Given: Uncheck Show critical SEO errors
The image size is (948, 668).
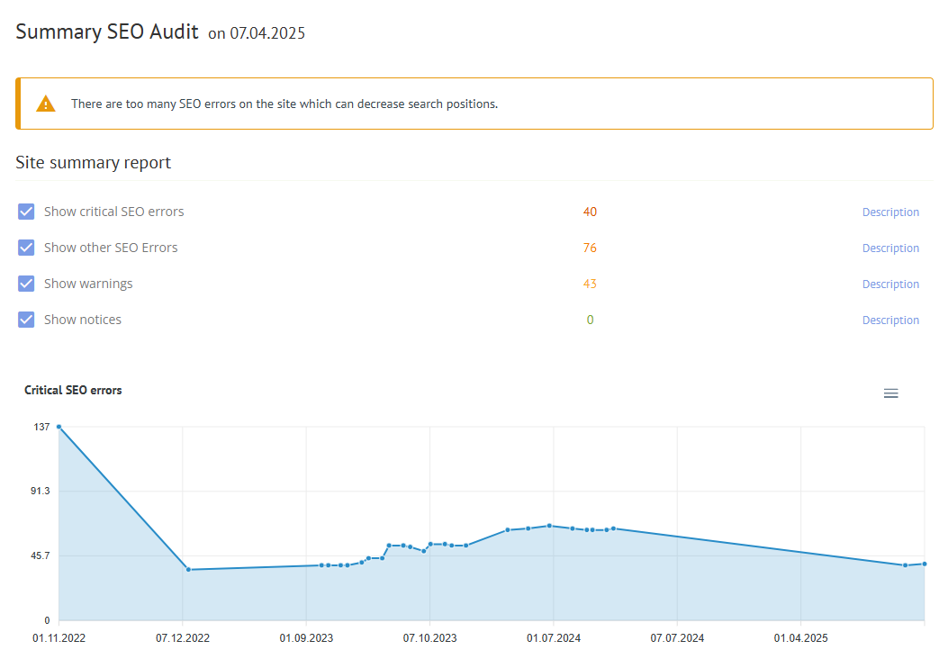Looking at the screenshot, I should (x=26, y=212).
